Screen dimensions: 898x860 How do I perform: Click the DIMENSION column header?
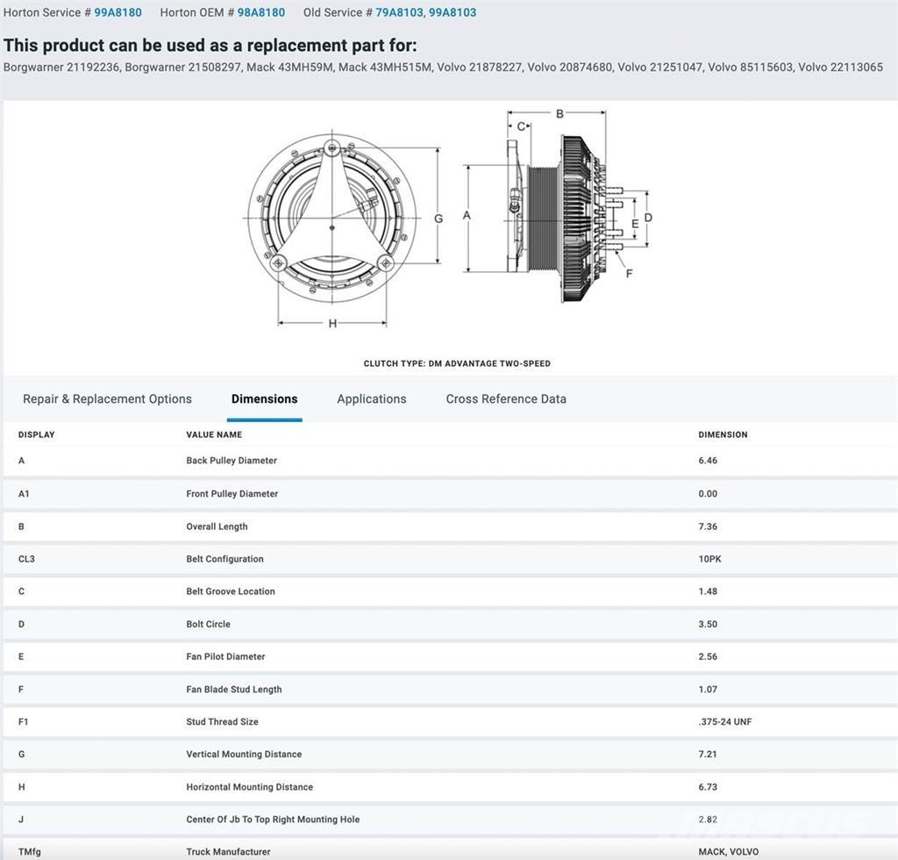[723, 434]
